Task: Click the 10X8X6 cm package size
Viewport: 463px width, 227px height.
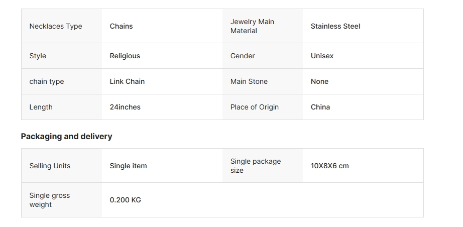Action: pos(329,166)
